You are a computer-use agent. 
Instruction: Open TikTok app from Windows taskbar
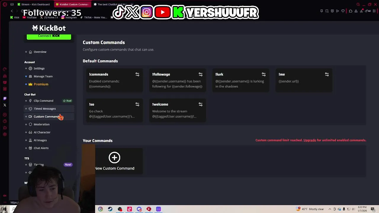click(x=129, y=209)
